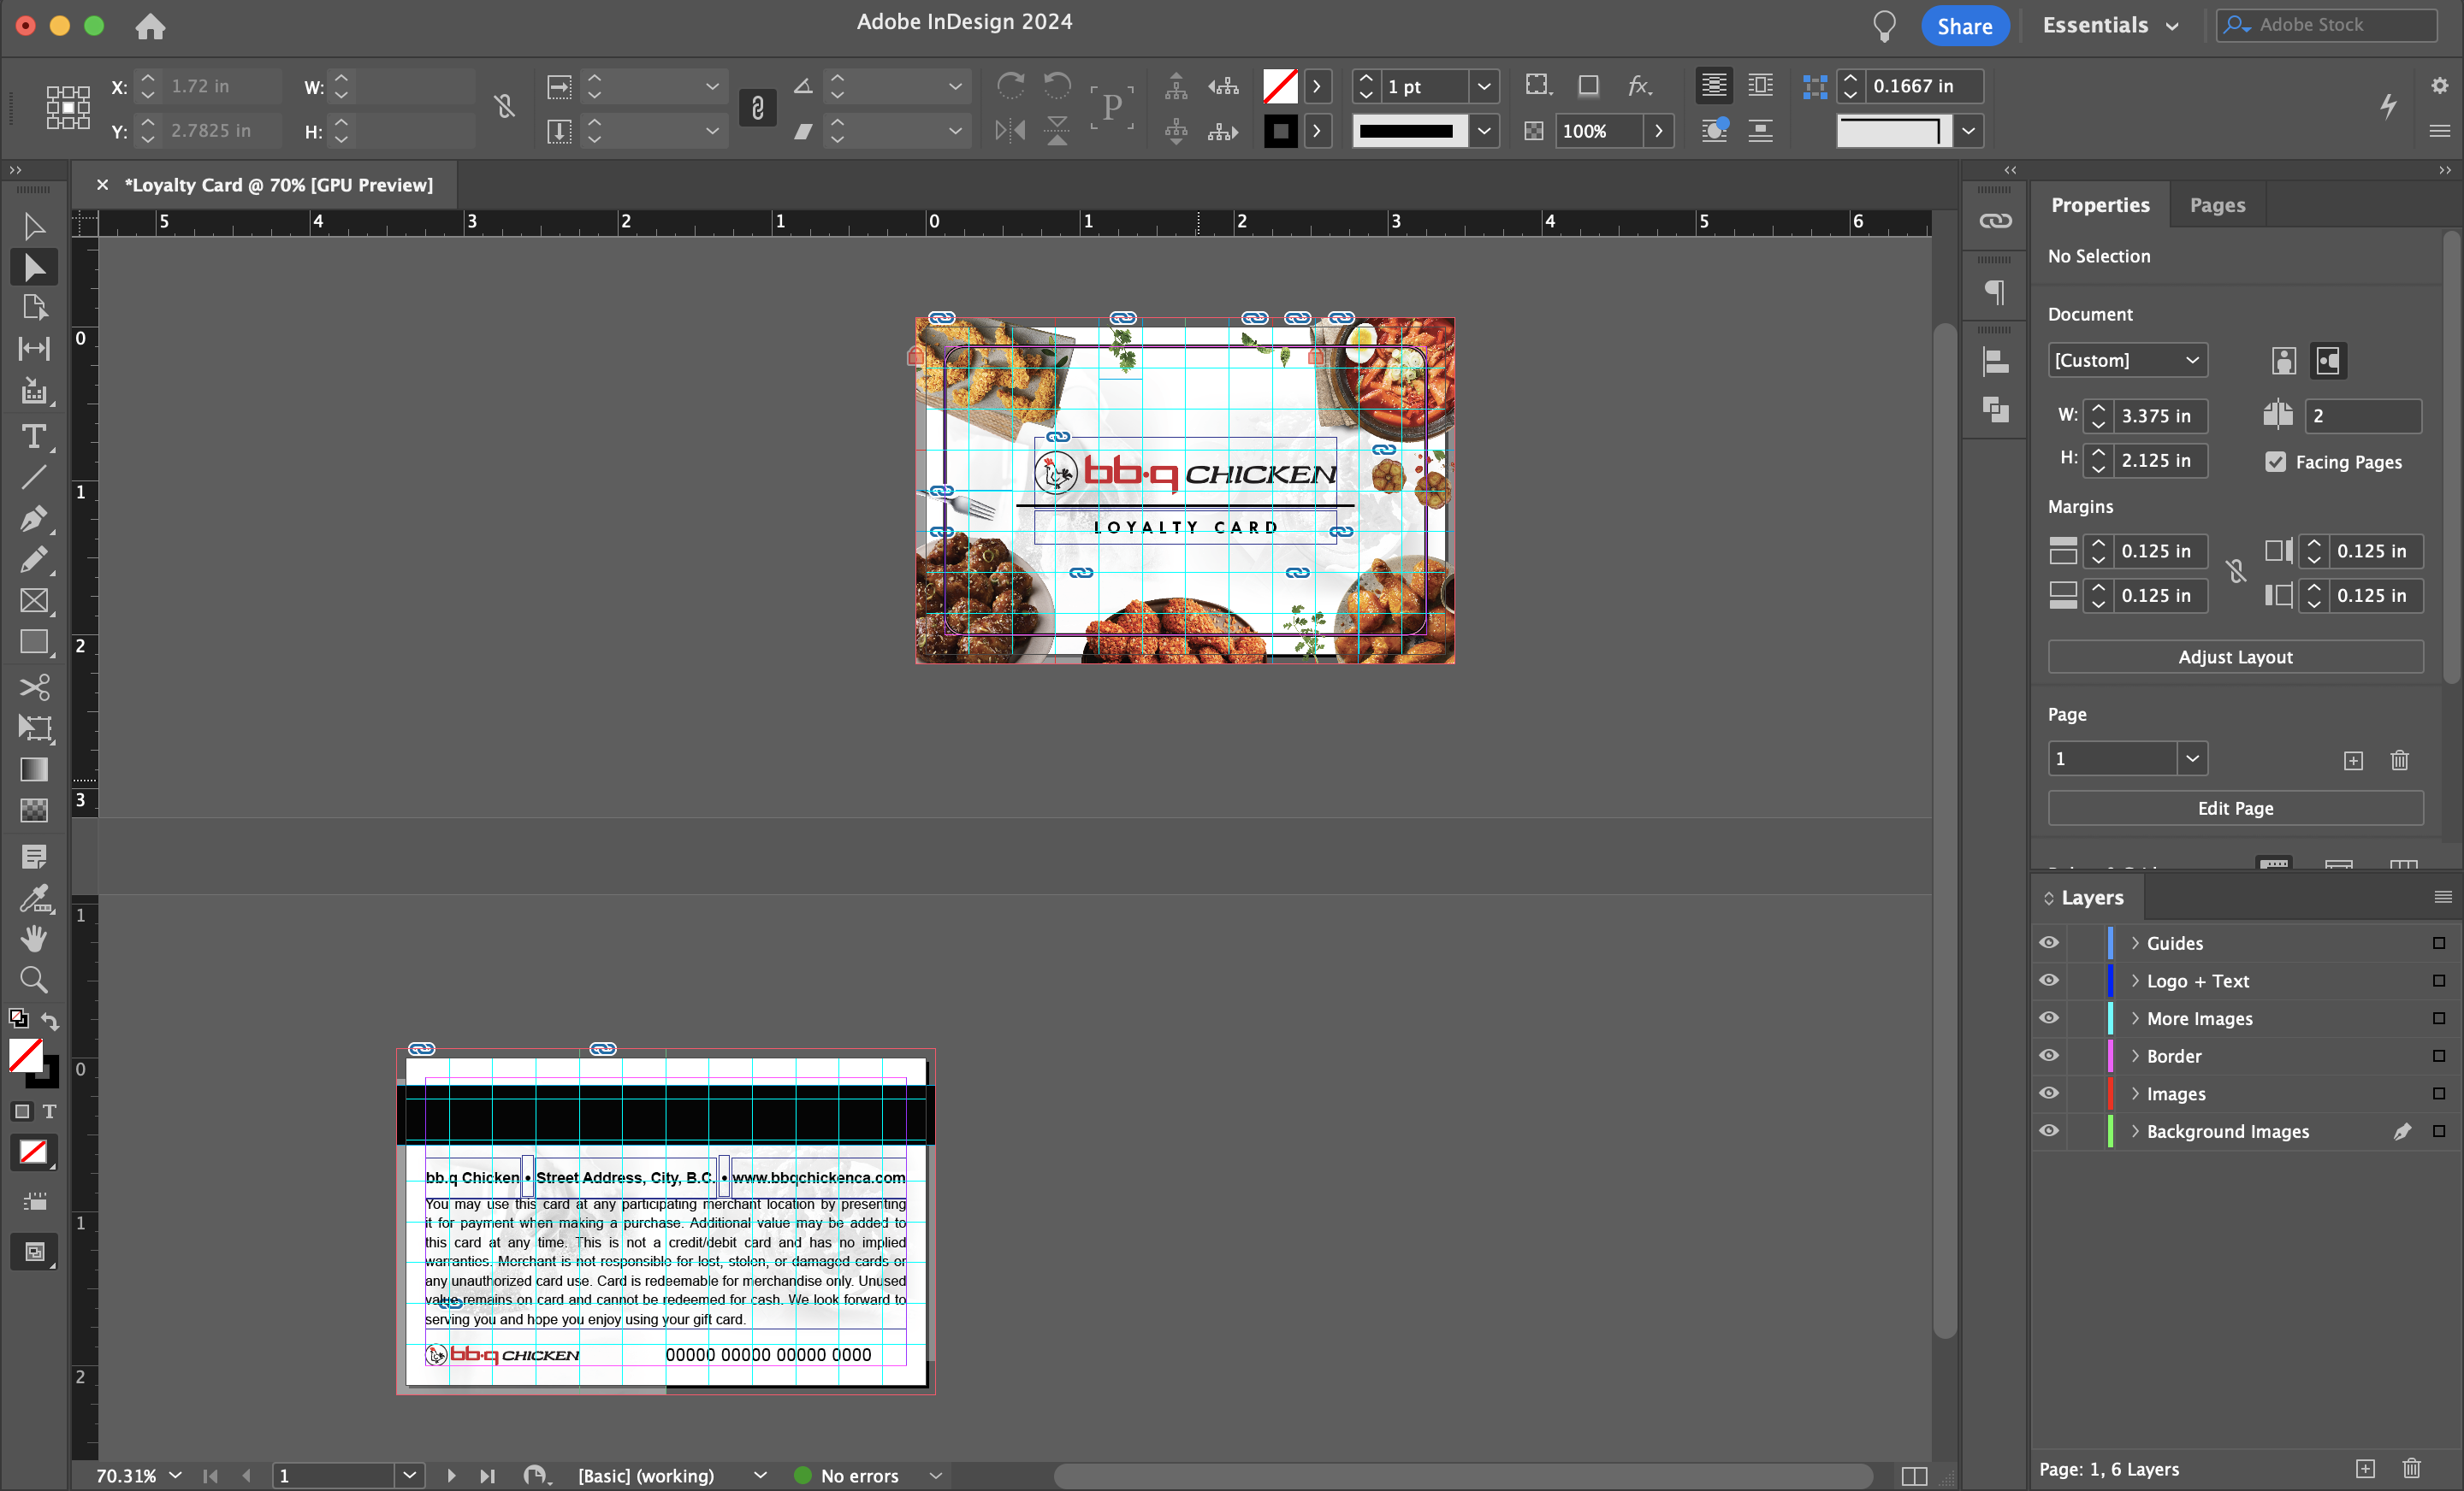The height and width of the screenshot is (1491, 2464).
Task: Expand the Guides layer
Action: coord(2135,942)
